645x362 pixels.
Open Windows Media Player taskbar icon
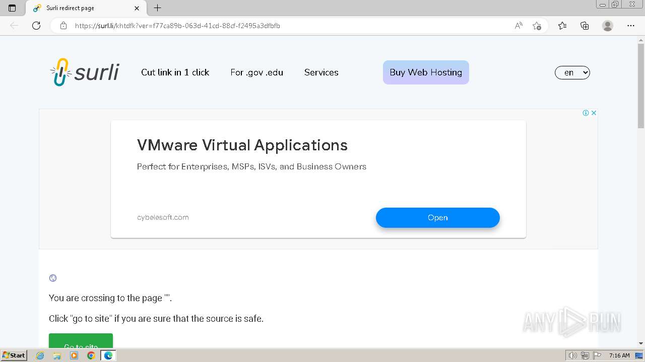coord(74,355)
